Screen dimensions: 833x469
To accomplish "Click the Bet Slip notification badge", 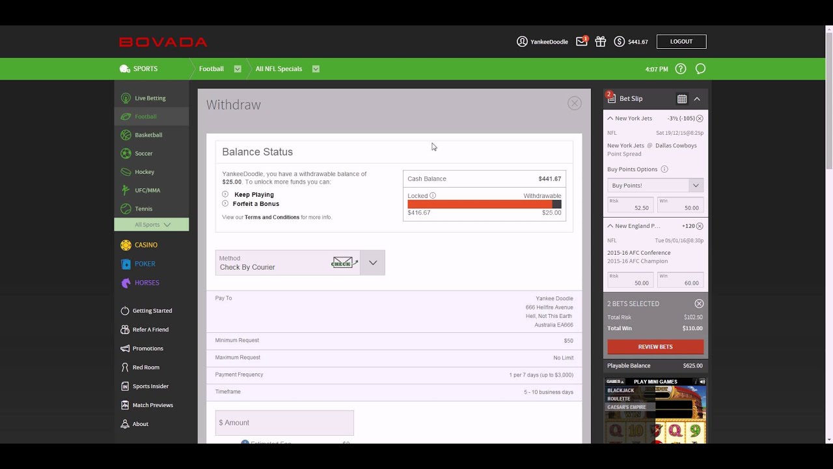I will (609, 95).
